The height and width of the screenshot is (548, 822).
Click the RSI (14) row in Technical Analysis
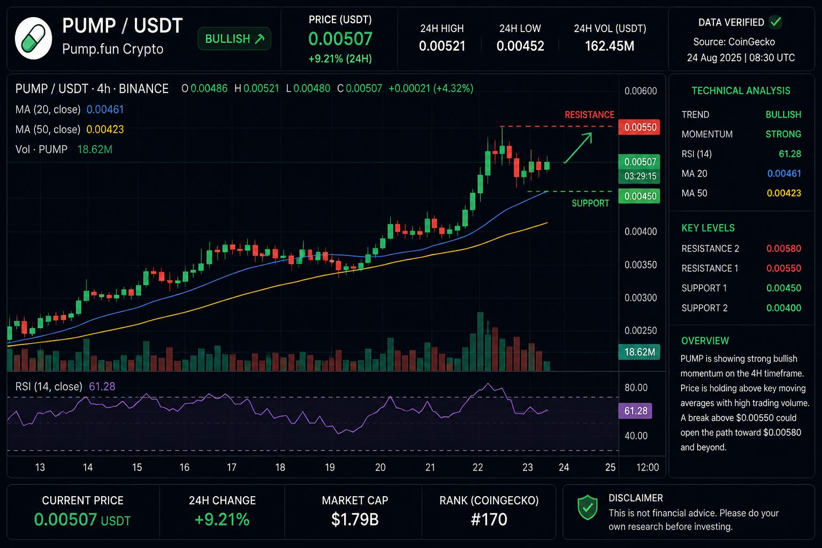pos(741,154)
